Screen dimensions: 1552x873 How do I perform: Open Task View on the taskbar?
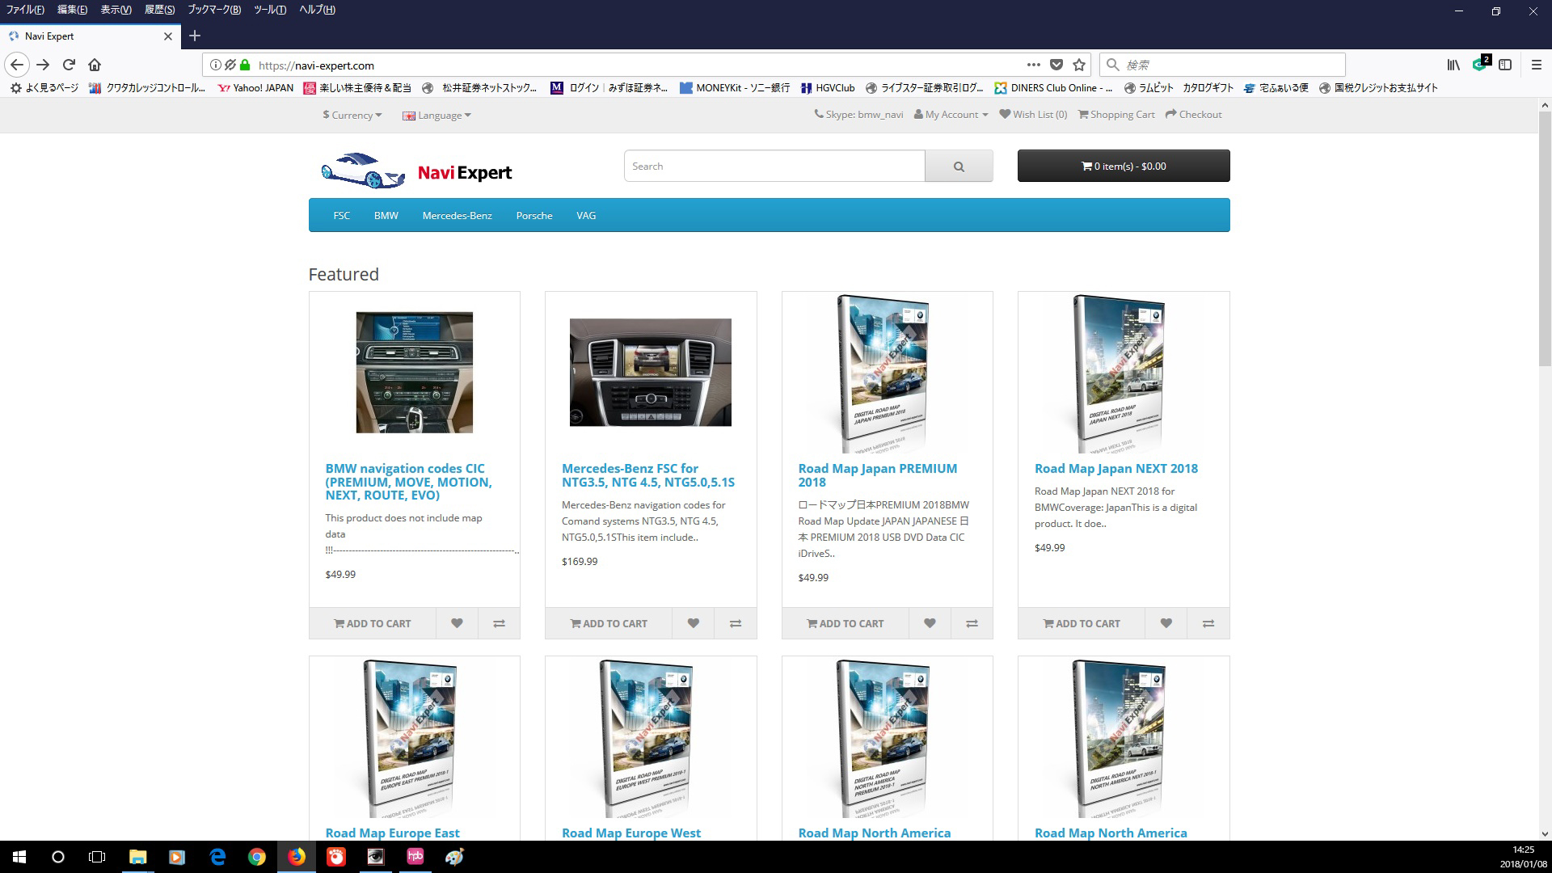point(97,857)
